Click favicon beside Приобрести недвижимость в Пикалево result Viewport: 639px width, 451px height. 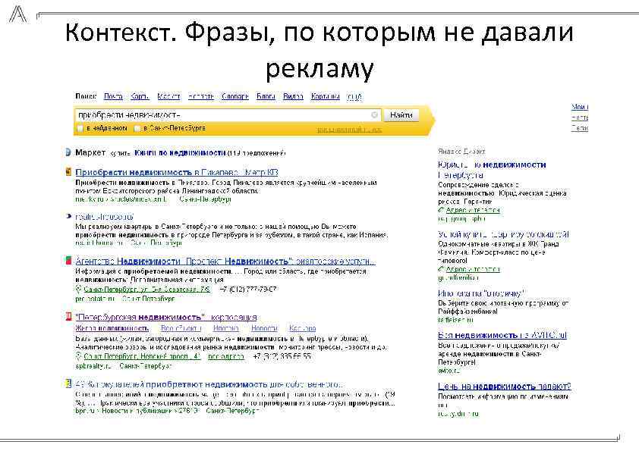pyautogui.click(x=68, y=172)
